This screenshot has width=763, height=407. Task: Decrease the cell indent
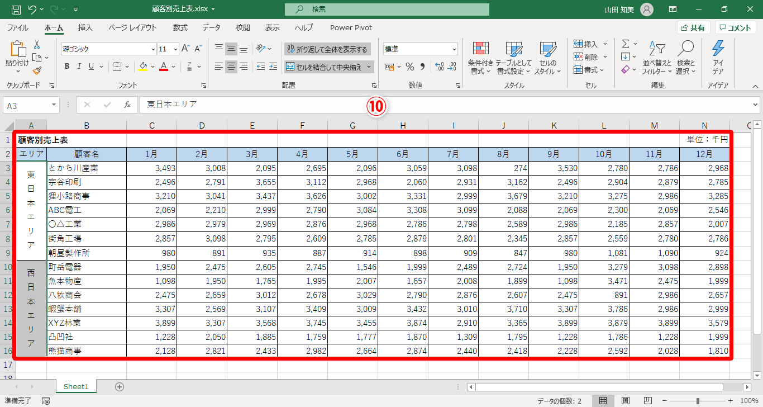260,67
